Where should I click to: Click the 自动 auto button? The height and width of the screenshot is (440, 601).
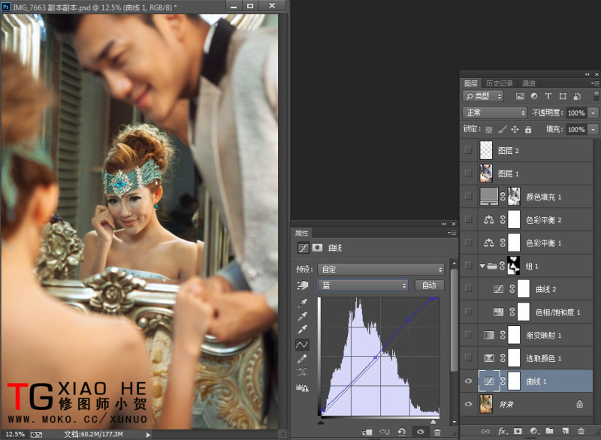(429, 285)
